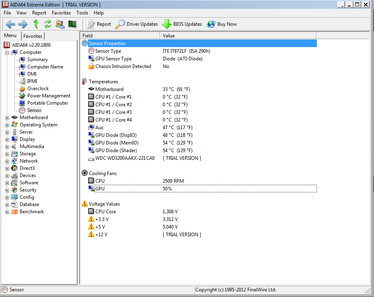Go forward with the blue right arrow
The image size is (374, 297).
(x=23, y=24)
